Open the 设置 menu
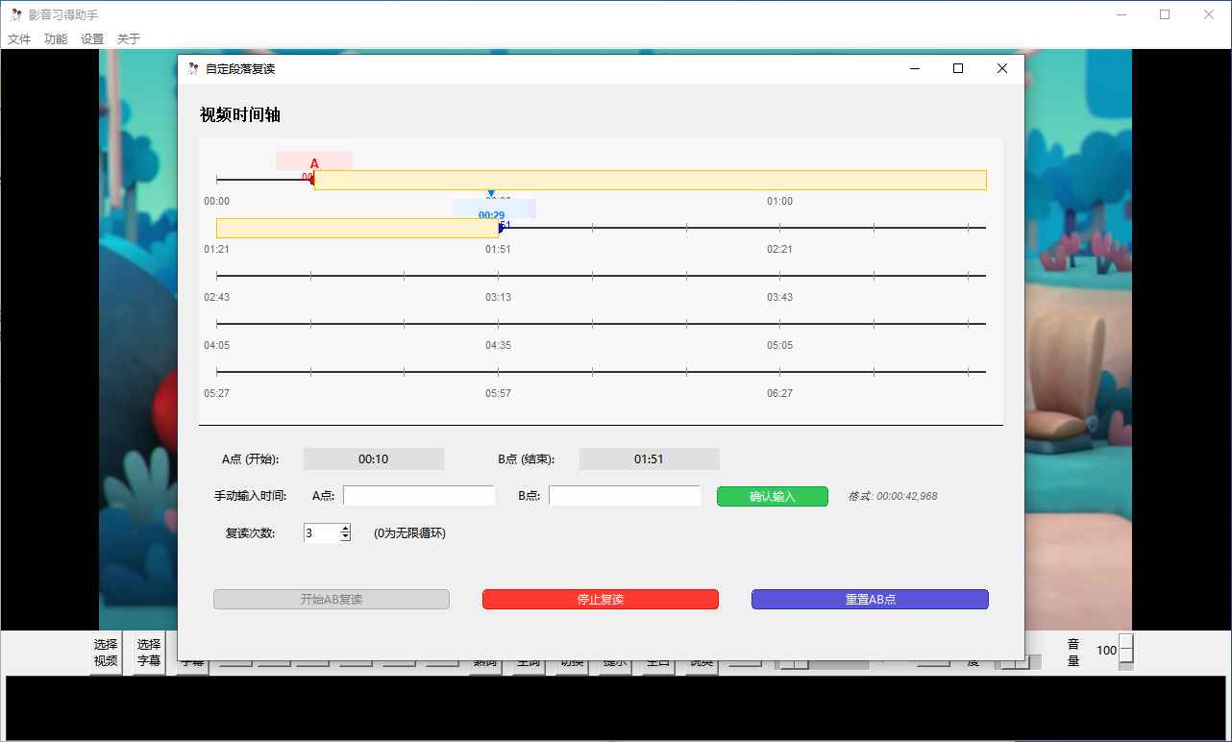 pyautogui.click(x=92, y=39)
